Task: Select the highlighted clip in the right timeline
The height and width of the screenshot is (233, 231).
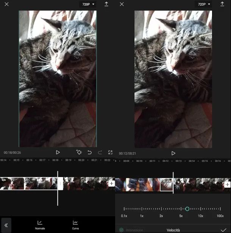Action: (166, 185)
